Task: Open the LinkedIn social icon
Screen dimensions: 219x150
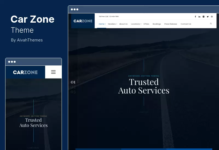Action: 200,17
